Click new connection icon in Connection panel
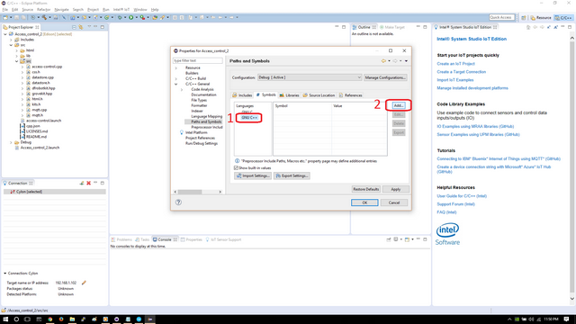The width and height of the screenshot is (576, 324). tap(82, 183)
